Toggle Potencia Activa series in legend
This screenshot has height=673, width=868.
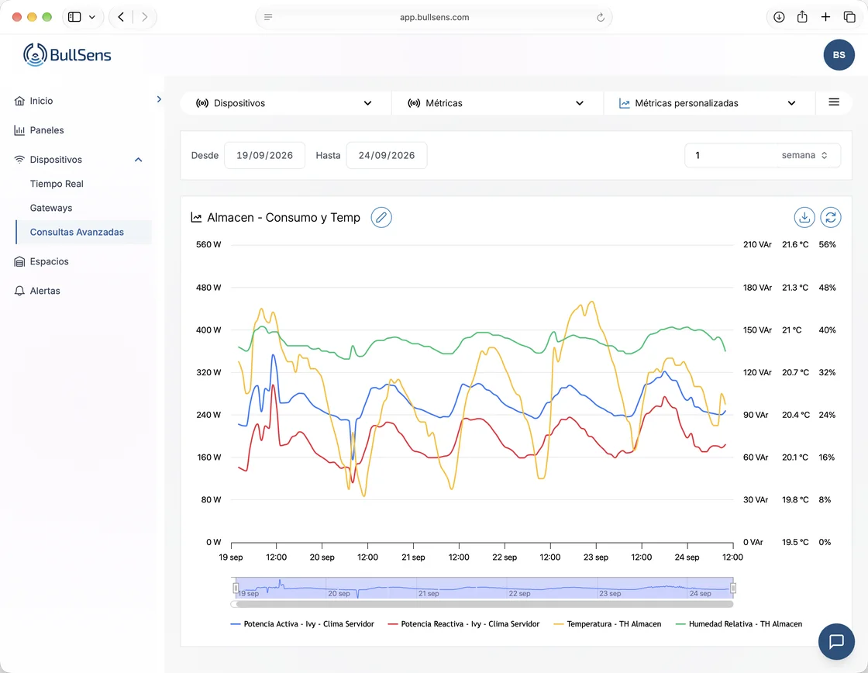click(302, 624)
